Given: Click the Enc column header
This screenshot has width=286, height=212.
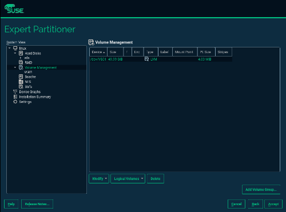Looking at the screenshot, I should pyautogui.click(x=138, y=52).
